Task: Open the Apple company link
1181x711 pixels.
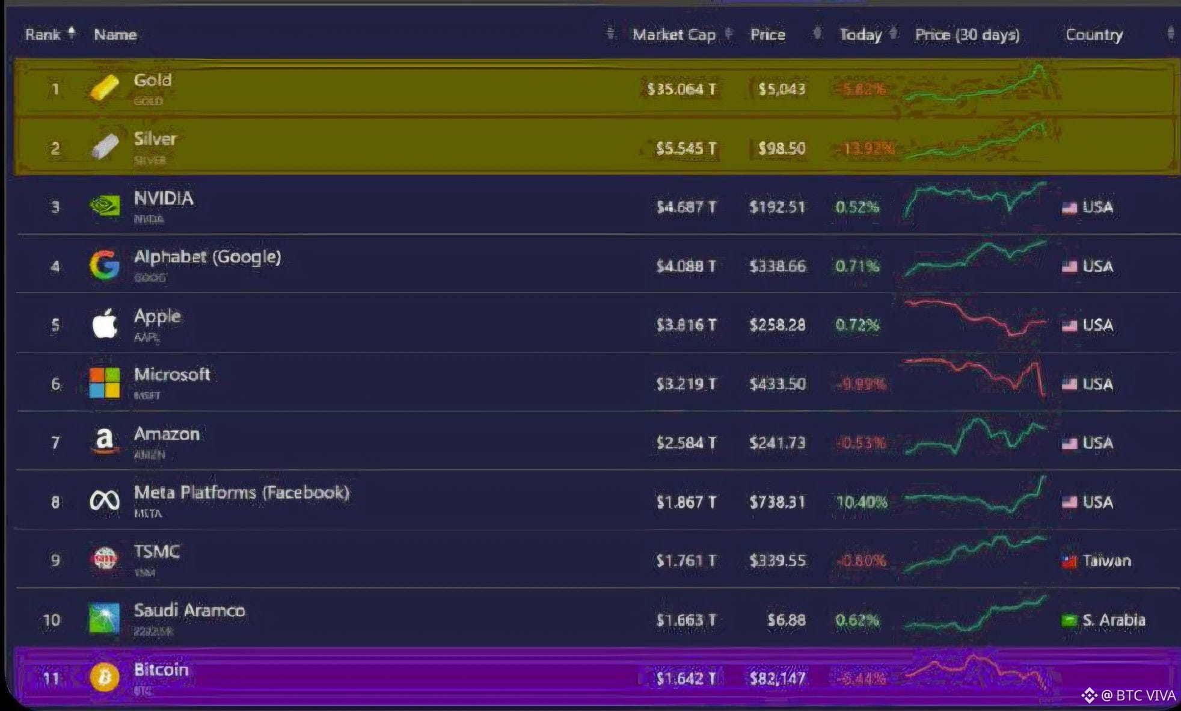Action: coord(157,316)
